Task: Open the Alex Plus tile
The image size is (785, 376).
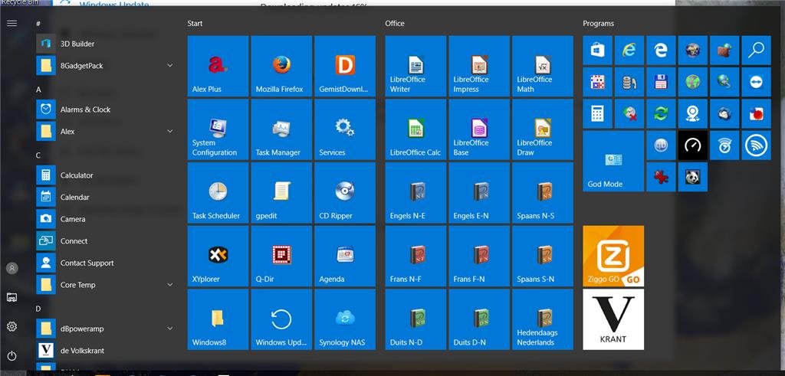Action: (218, 66)
